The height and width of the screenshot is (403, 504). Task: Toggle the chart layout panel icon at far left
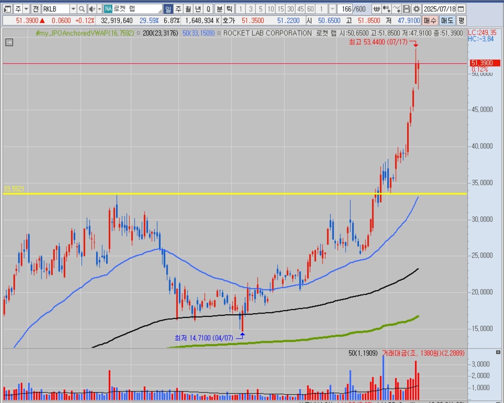[x=7, y=9]
